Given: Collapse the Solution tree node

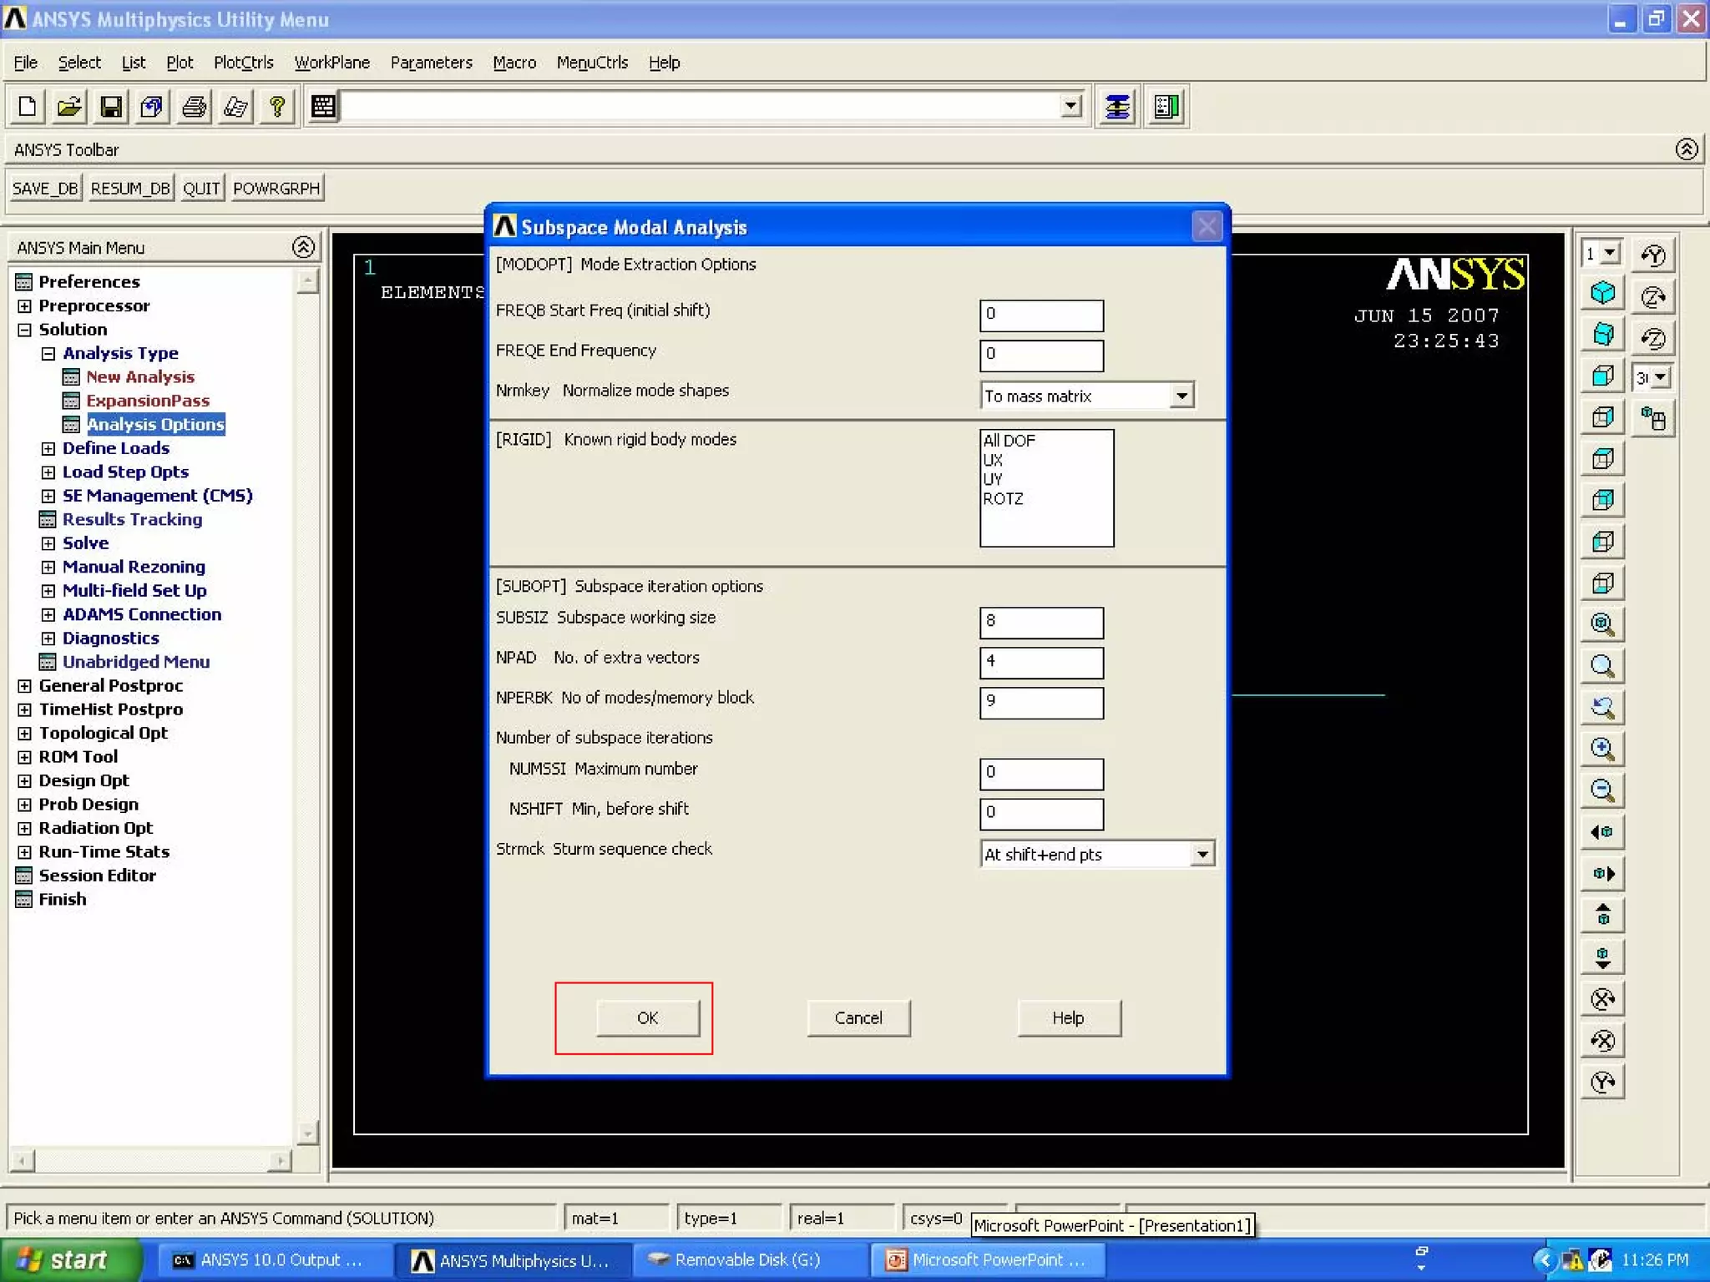Looking at the screenshot, I should point(25,330).
